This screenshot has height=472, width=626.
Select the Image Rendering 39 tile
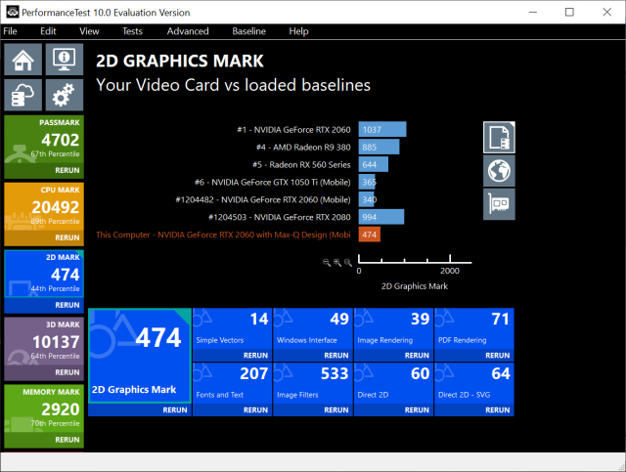tap(393, 328)
